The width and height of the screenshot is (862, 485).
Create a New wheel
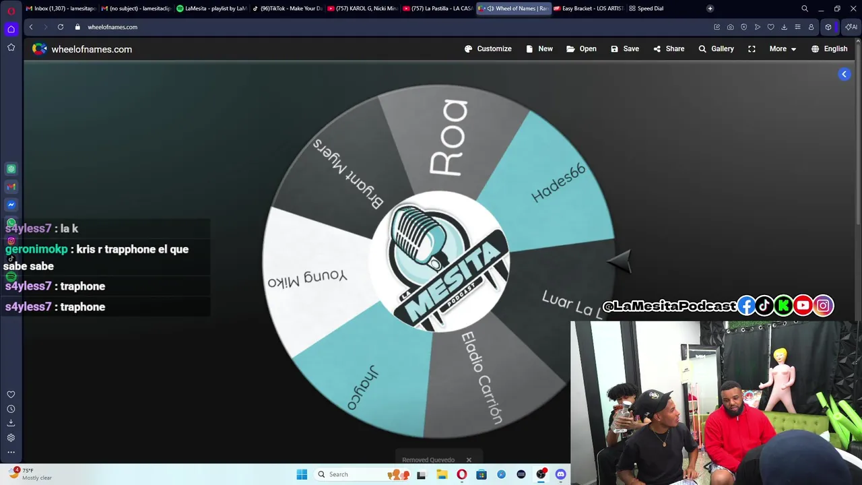539,48
